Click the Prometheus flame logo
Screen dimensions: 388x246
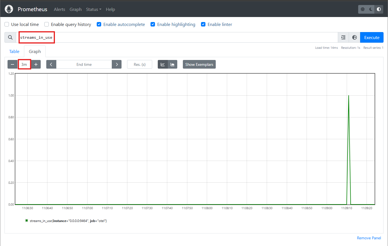pos(9,9)
